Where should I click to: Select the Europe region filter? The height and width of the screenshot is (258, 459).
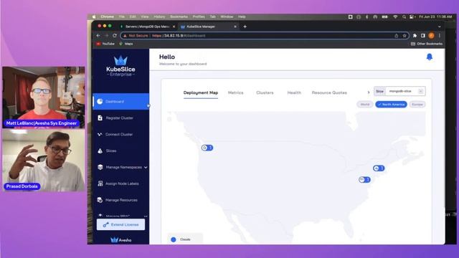click(x=417, y=105)
